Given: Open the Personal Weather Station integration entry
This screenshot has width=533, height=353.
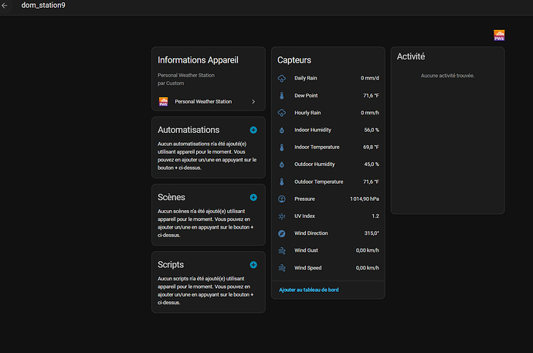Looking at the screenshot, I should (x=209, y=102).
